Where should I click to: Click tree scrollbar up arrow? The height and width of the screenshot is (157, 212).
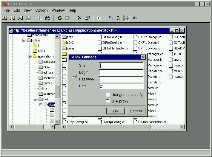pyautogui.click(x=57, y=36)
